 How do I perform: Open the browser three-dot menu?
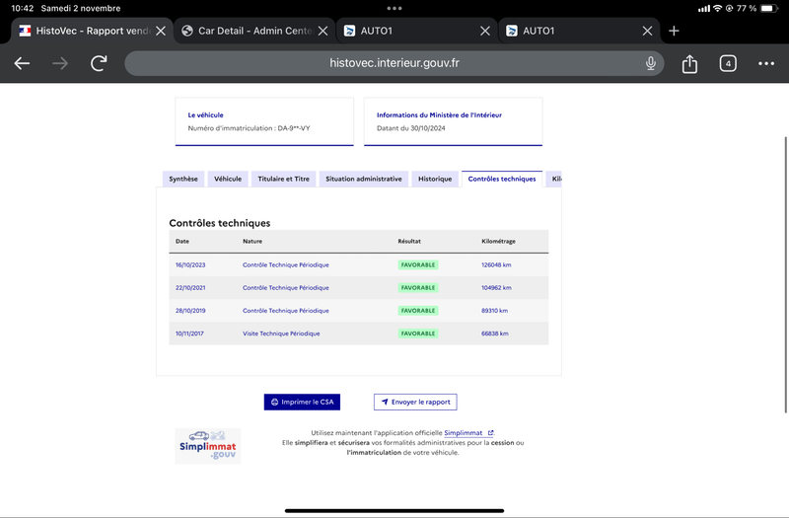tap(766, 63)
